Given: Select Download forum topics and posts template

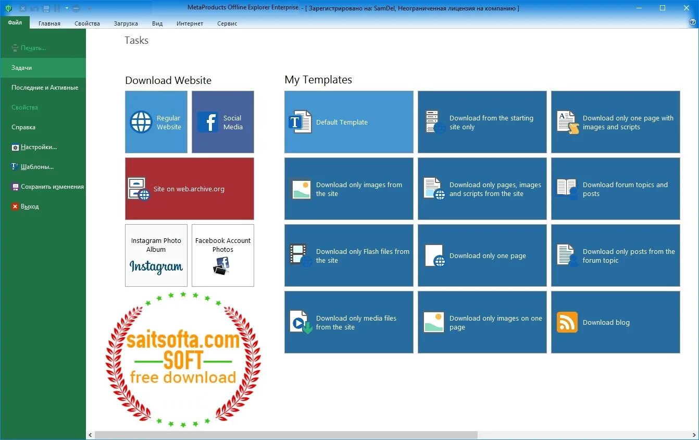Looking at the screenshot, I should click(x=616, y=189).
